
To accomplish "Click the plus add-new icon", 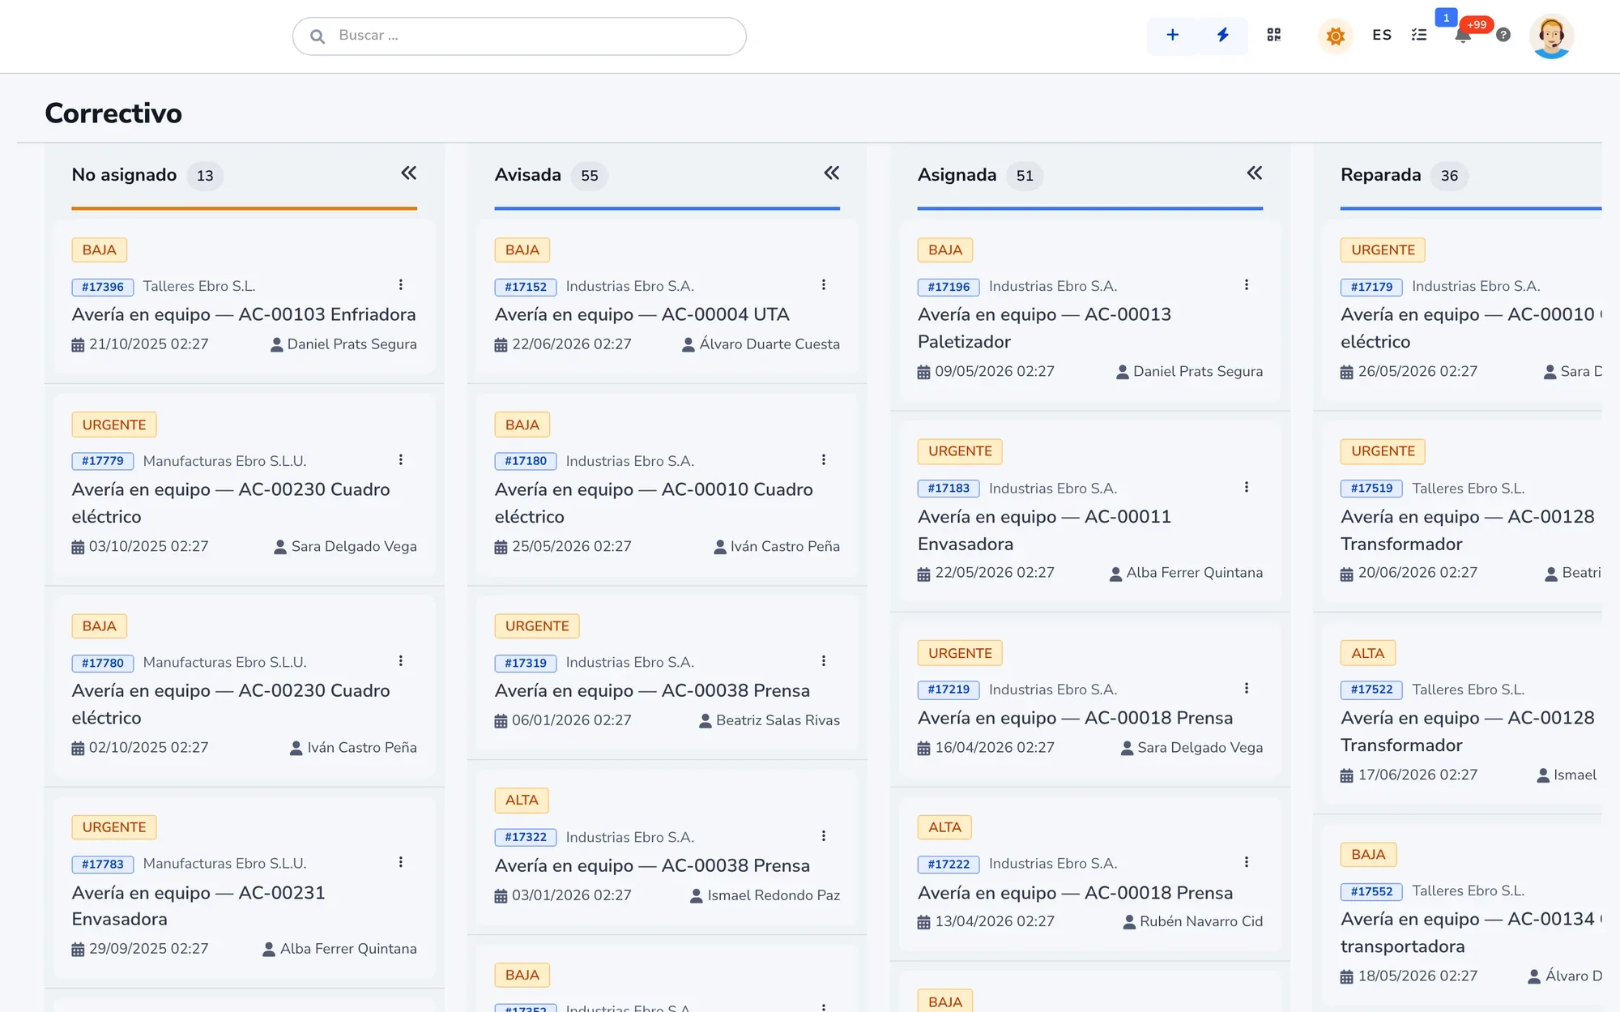I will [x=1172, y=35].
